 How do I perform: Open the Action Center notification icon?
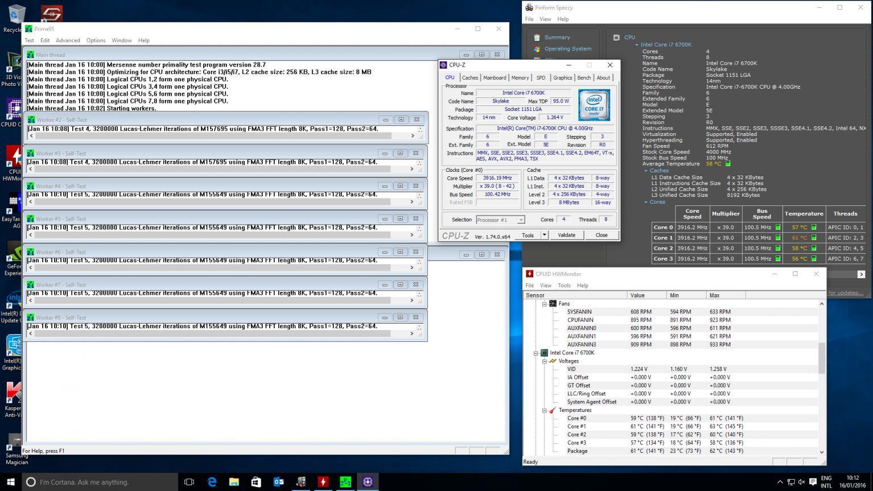[813, 482]
